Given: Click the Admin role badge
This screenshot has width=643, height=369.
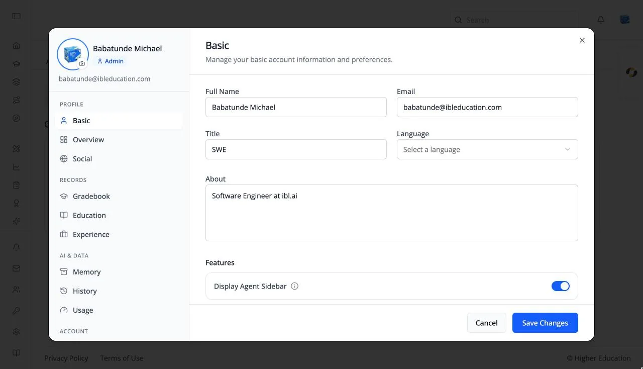Looking at the screenshot, I should click(110, 61).
